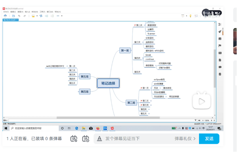Open the image panel in right sidebar
This screenshot has width=237, height=152.
(x=220, y=39)
